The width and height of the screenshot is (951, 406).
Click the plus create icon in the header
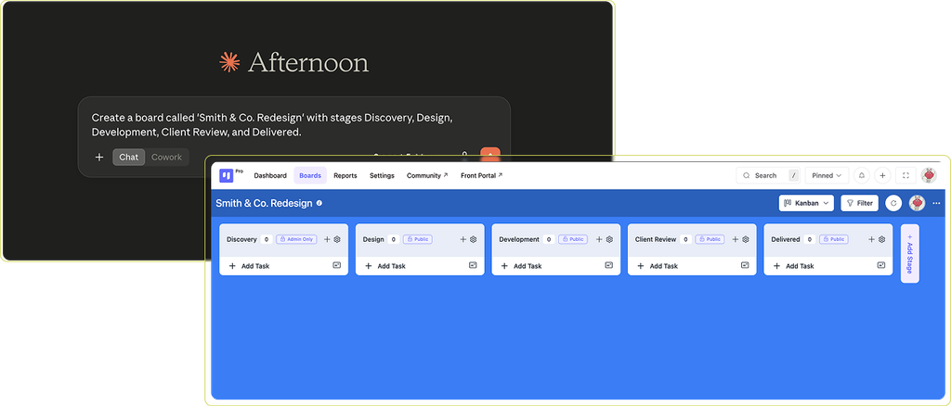coord(882,175)
